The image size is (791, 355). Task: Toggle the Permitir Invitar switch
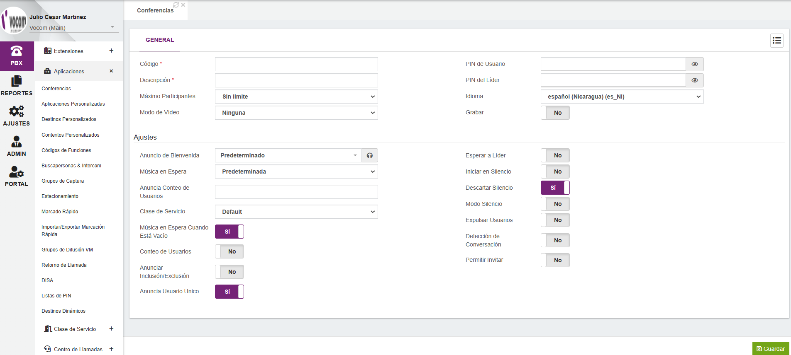tap(555, 260)
